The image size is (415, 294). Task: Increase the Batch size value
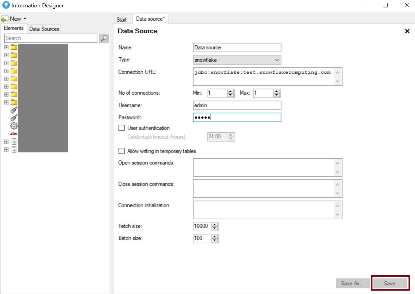215,237
